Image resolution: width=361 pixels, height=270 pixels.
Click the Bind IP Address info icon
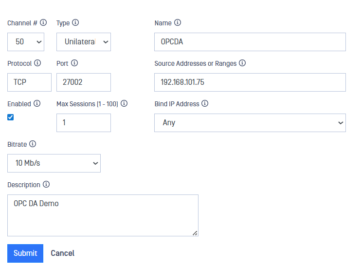point(205,103)
